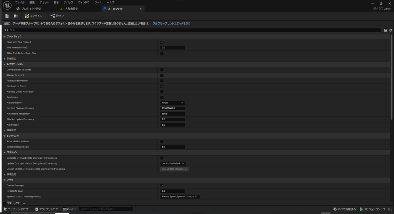This screenshot has height=214, width=394.
Task: Open the コンテンツドロワー content drawer
Action: click(x=17, y=209)
